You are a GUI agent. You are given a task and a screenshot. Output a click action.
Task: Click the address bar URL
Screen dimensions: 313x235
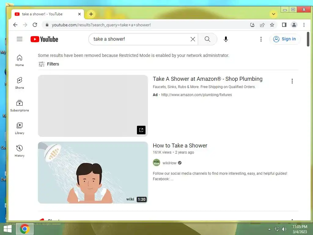tap(101, 25)
